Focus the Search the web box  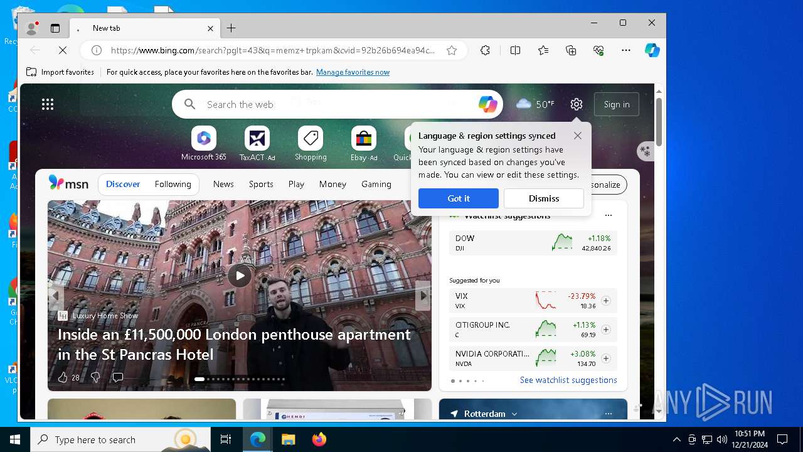338,104
